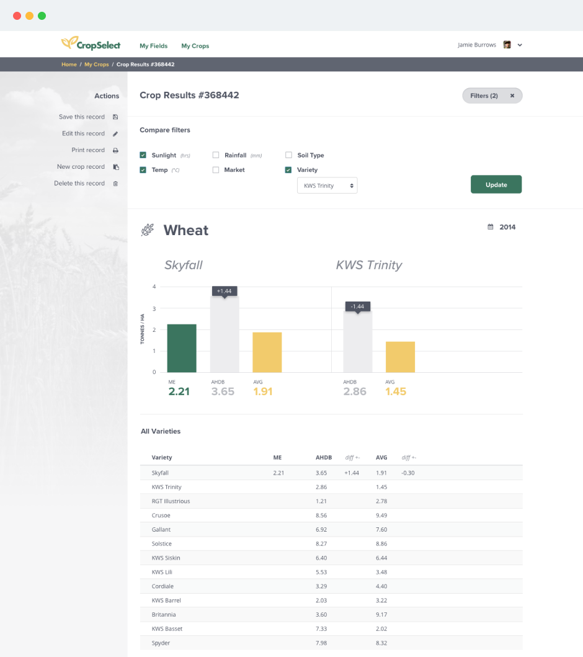Click the calendar icon beside 2014
The image size is (583, 657).
pyautogui.click(x=491, y=226)
